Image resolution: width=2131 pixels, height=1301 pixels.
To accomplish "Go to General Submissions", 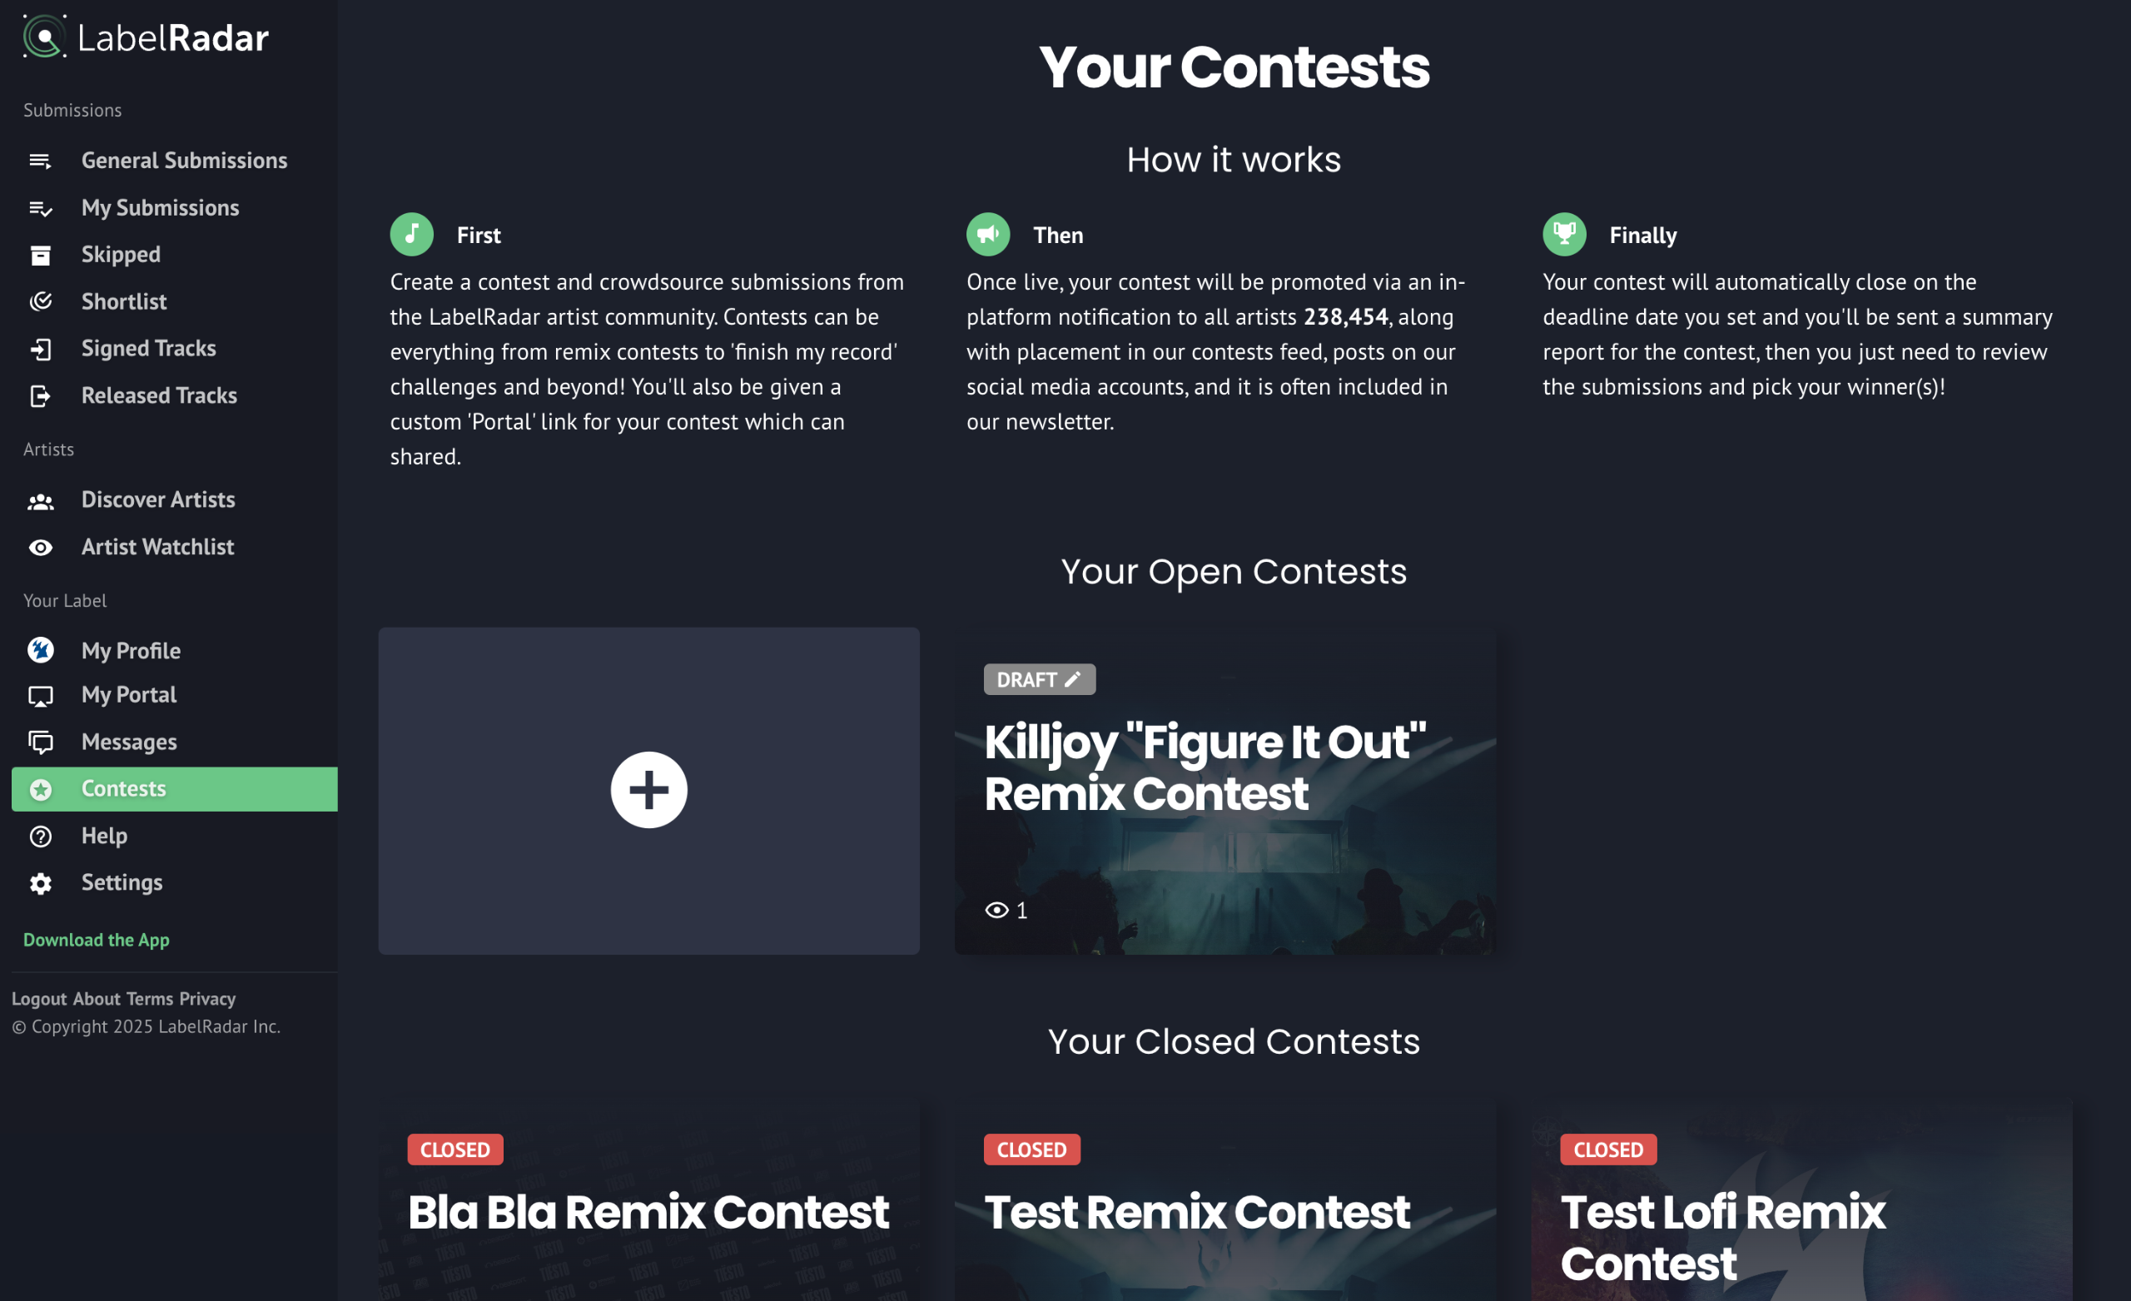I will click(x=183, y=160).
